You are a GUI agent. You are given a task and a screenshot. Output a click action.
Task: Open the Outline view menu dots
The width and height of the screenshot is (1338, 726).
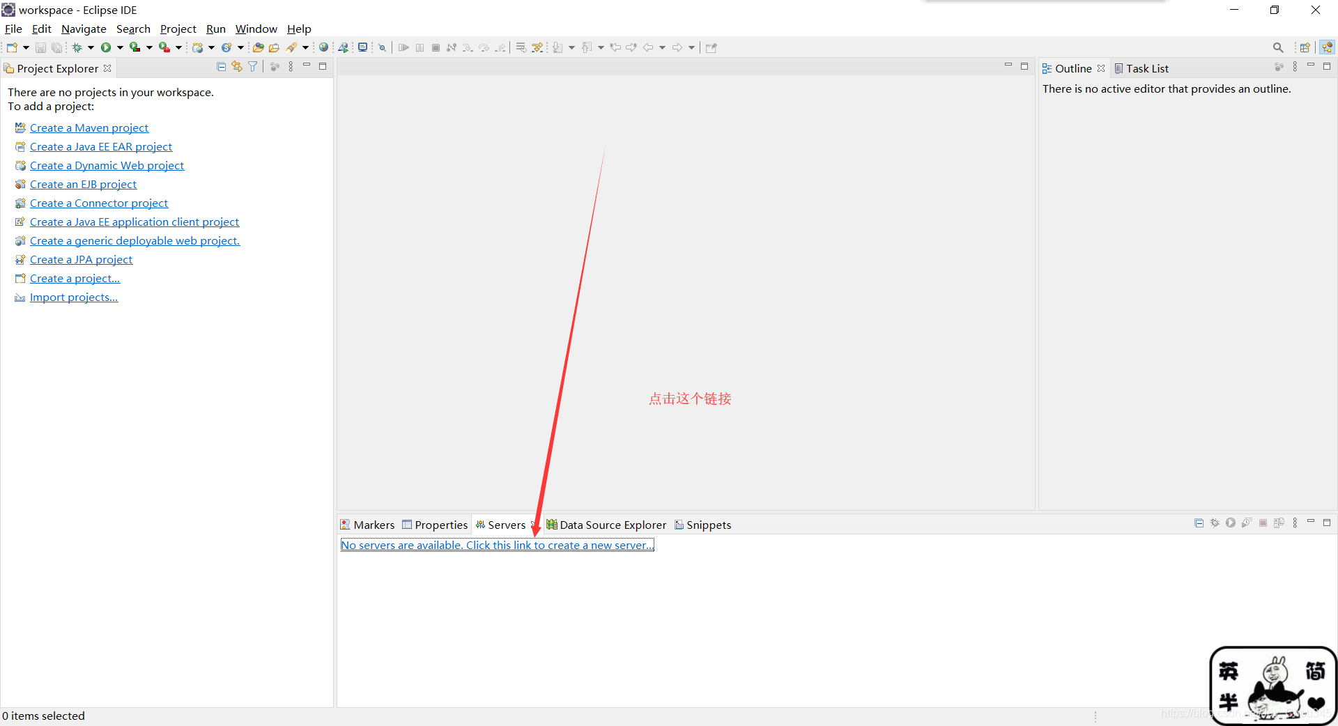coord(1295,67)
